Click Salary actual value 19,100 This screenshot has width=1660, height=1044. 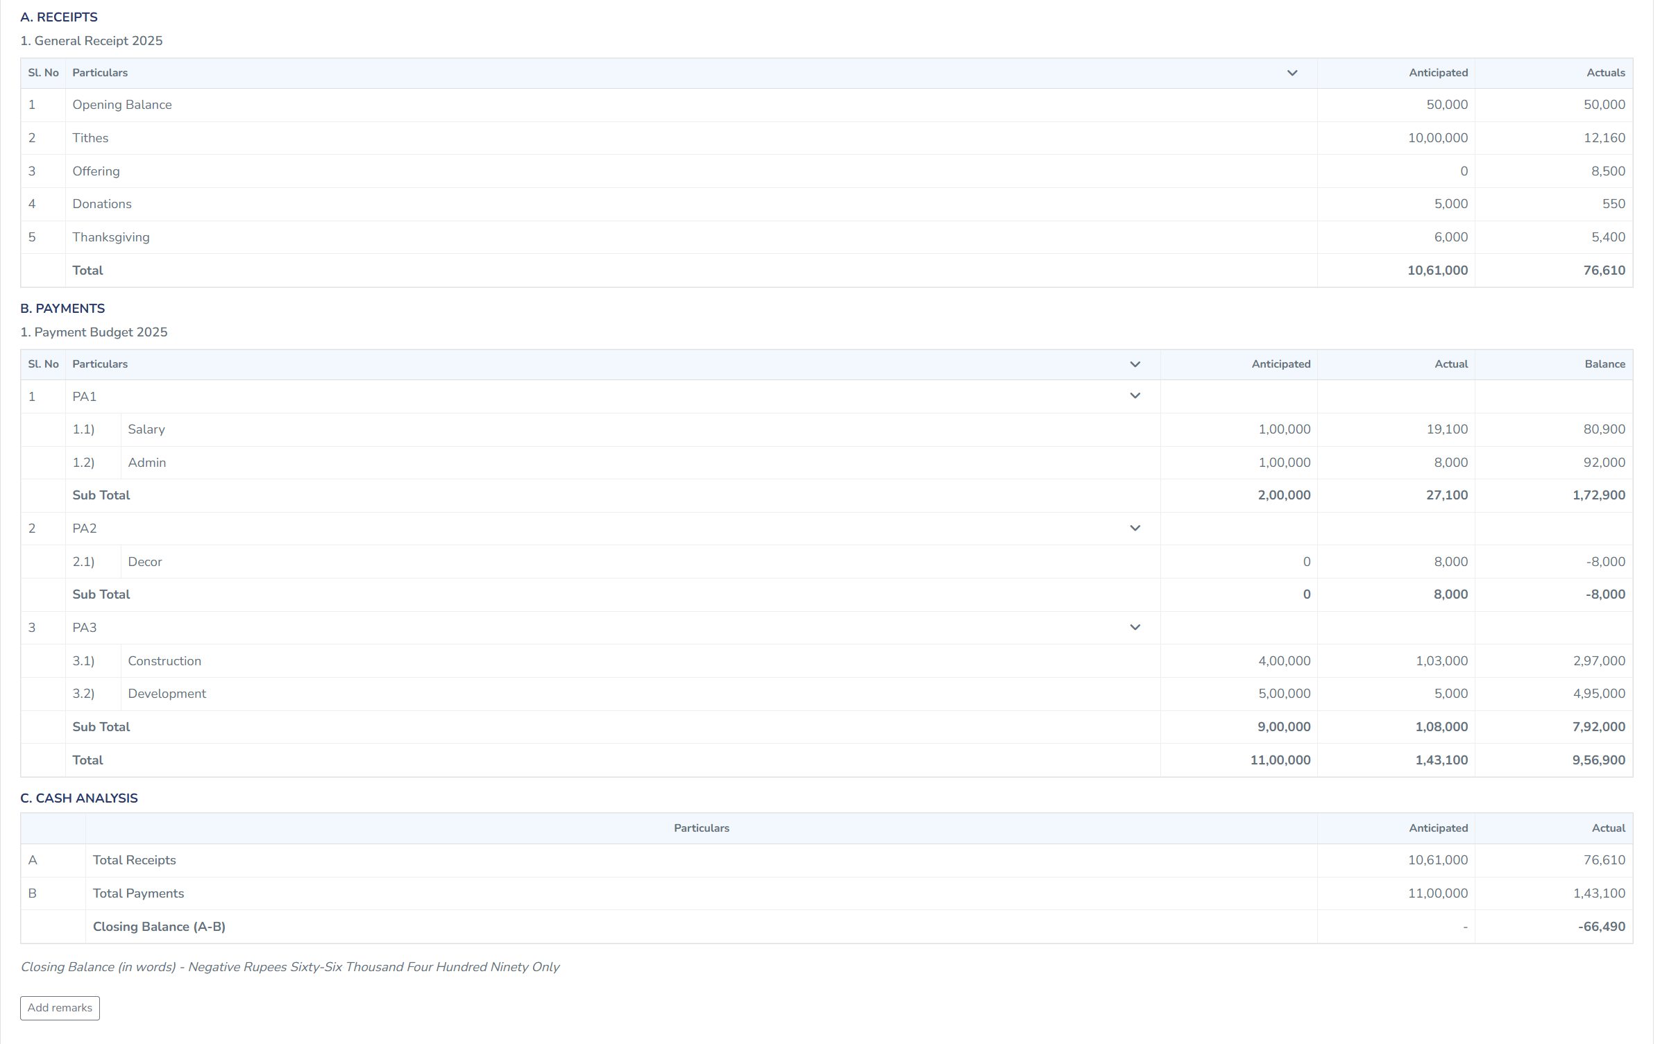(1447, 429)
